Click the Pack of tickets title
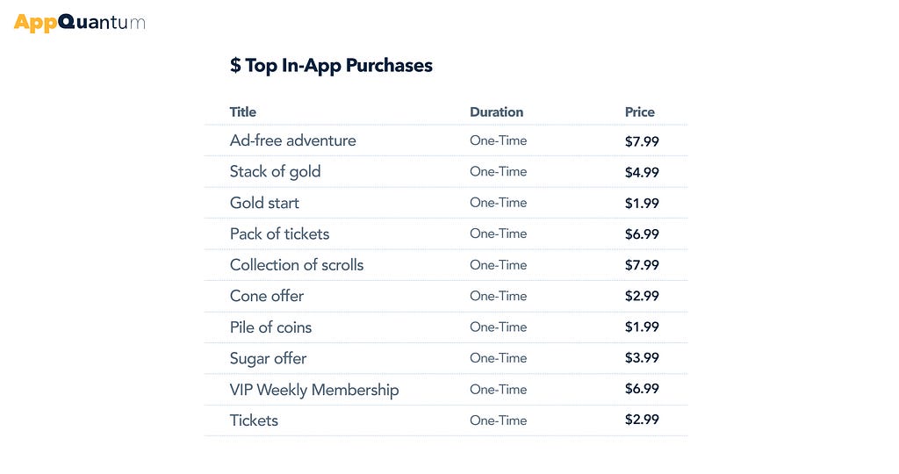The height and width of the screenshot is (474, 899). [x=279, y=233]
